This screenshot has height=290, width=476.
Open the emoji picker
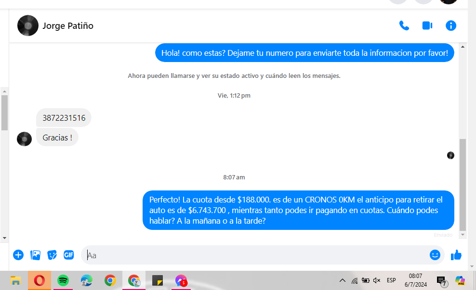[x=435, y=255]
